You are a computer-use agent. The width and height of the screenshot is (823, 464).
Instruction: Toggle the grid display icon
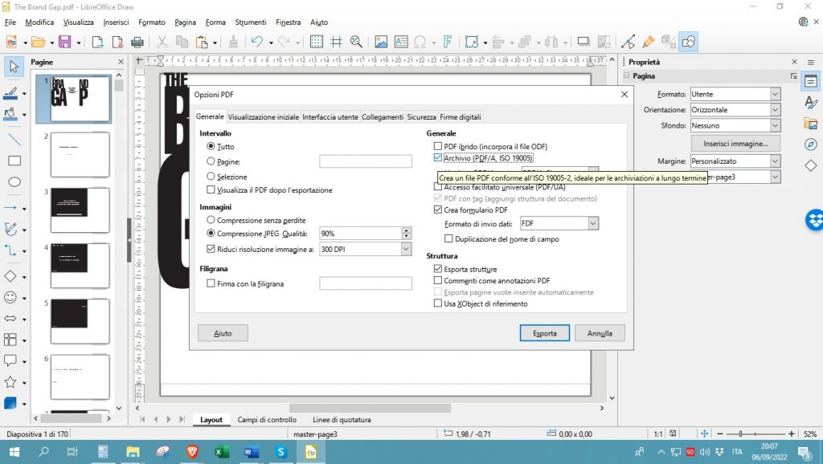pos(317,42)
